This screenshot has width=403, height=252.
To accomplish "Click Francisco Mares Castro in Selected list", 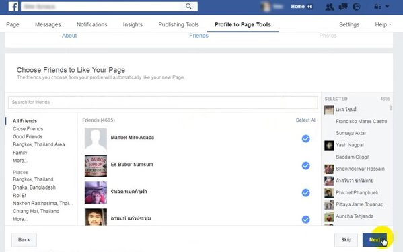I will (x=361, y=122).
